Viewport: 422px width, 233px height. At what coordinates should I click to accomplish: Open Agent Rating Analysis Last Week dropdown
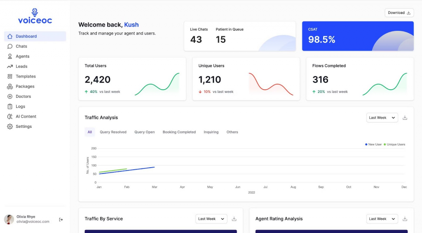pos(382,219)
